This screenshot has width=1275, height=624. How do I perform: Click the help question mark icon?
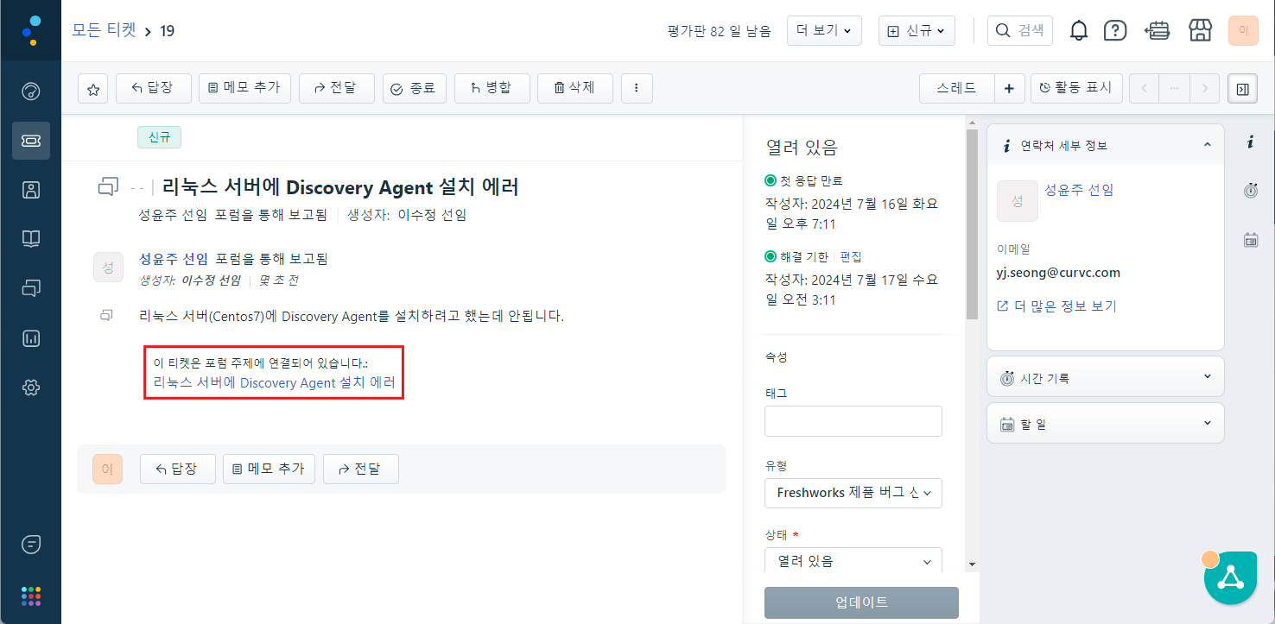point(1115,31)
